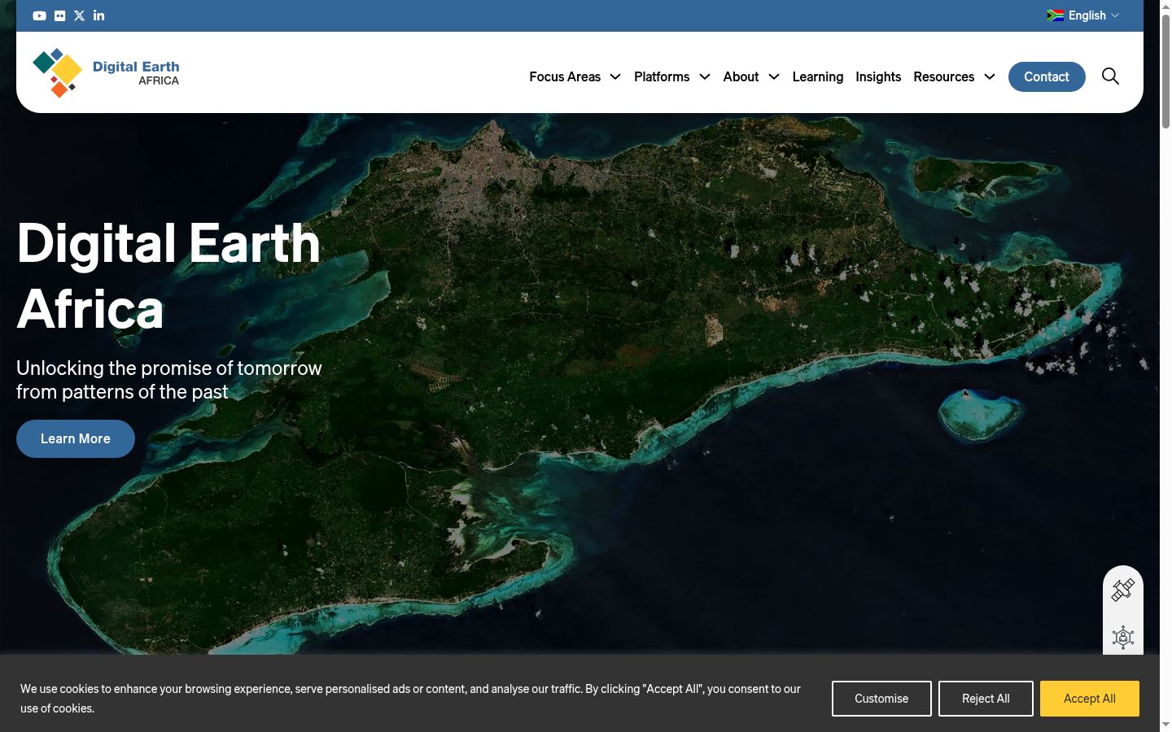Click the vertical scrollbar thumb
Image resolution: width=1172 pixels, height=732 pixels.
[x=1165, y=71]
